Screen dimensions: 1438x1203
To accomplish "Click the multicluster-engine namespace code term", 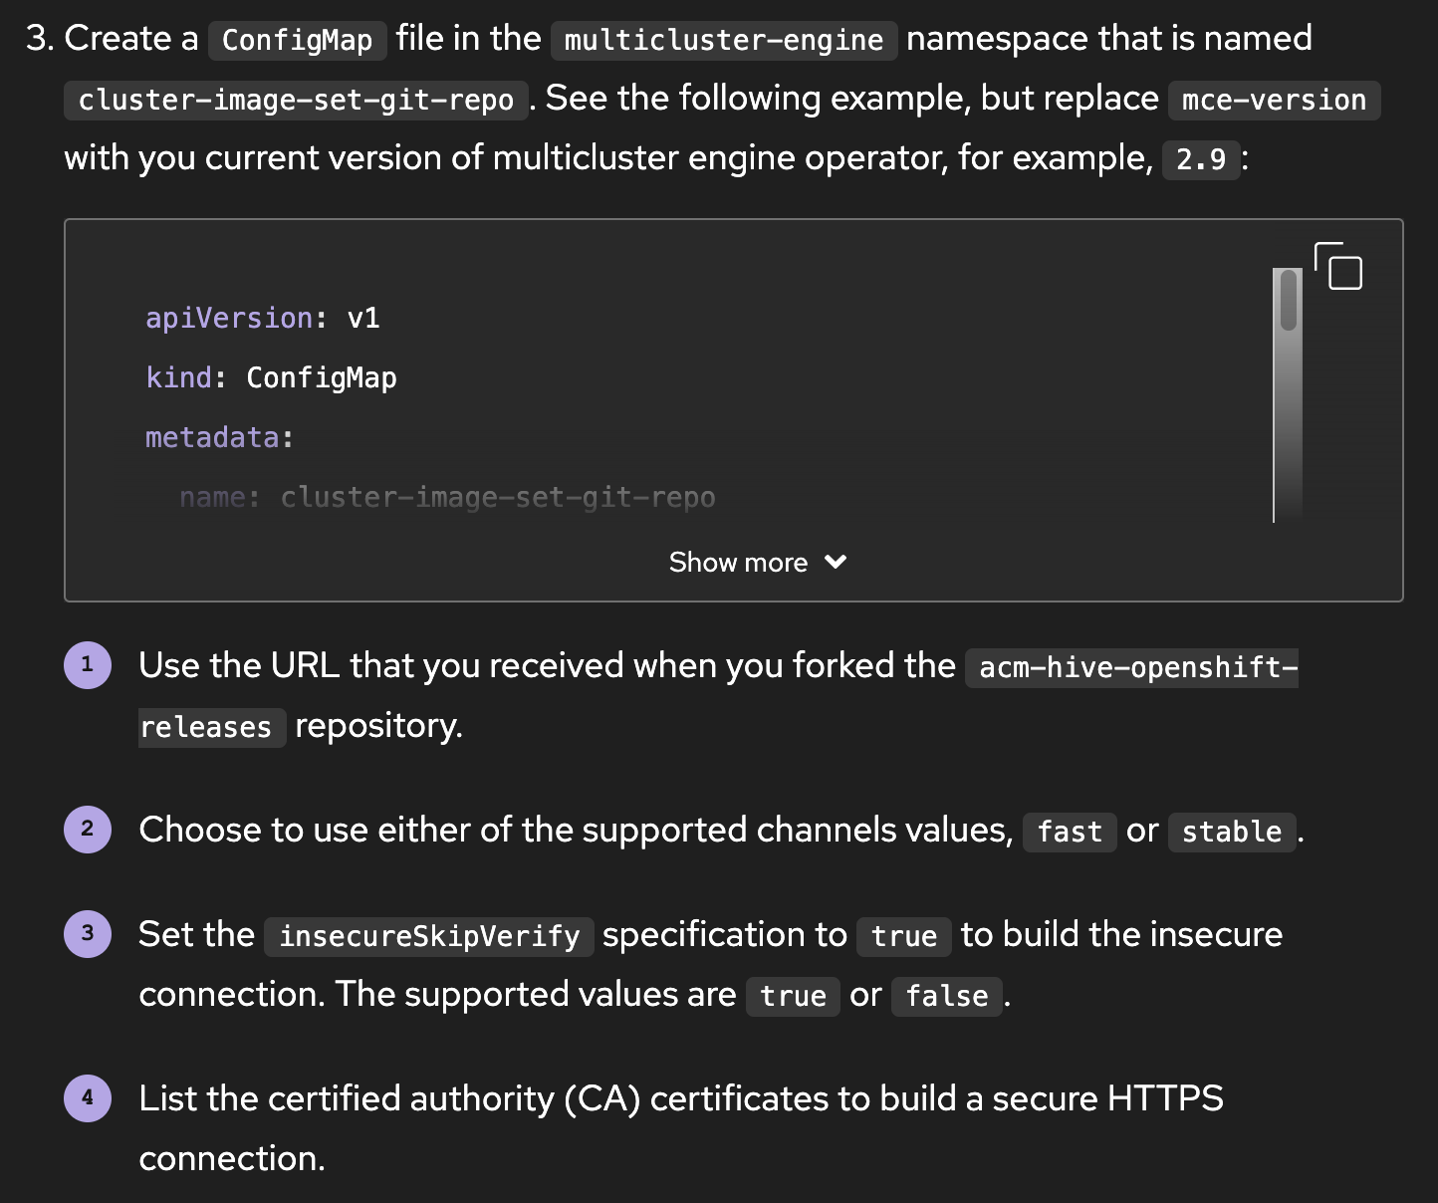I will click(x=723, y=40).
